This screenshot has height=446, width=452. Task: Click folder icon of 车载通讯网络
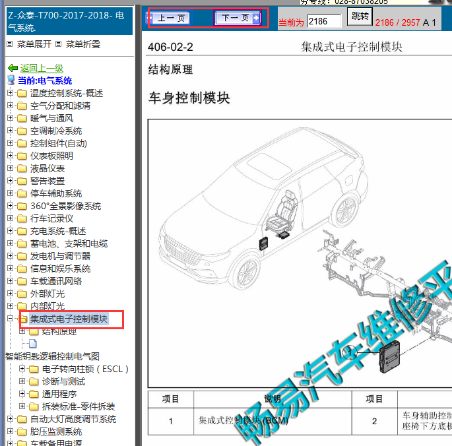[x=22, y=281]
